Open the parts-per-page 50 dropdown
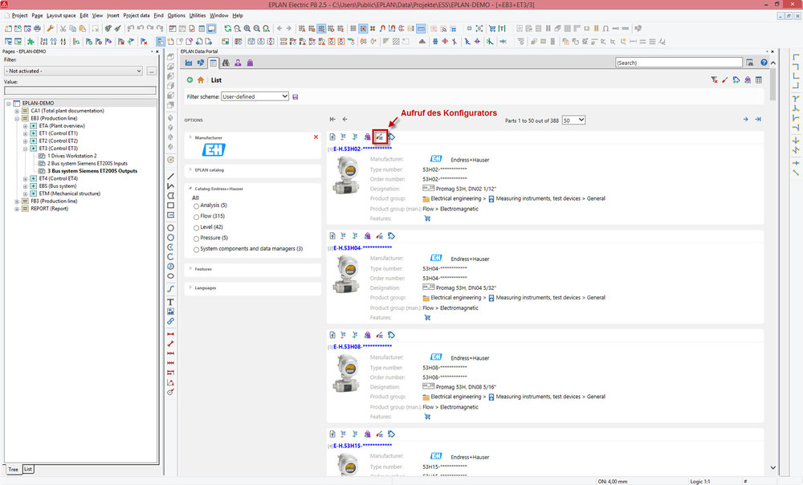Image resolution: width=803 pixels, height=485 pixels. coord(573,120)
